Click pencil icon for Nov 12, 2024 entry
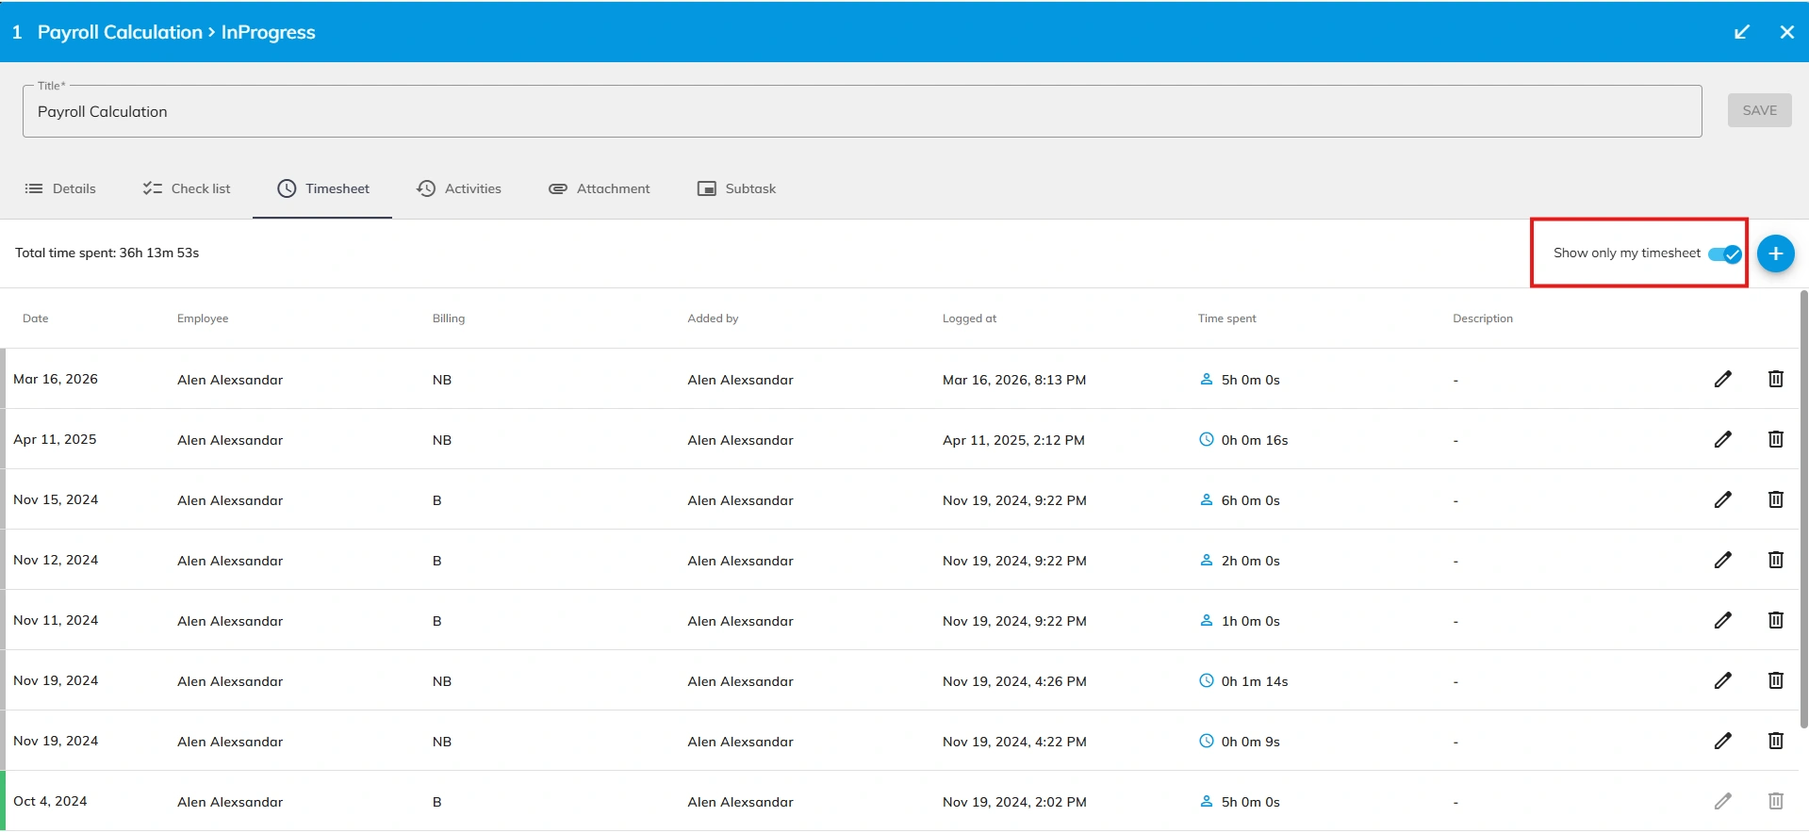The height and width of the screenshot is (833, 1809). (x=1722, y=561)
